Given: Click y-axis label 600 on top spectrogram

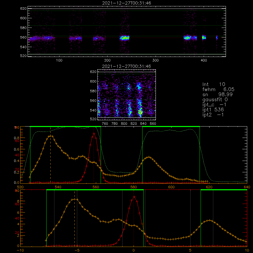Looking at the screenshot, I should click(x=23, y=18).
